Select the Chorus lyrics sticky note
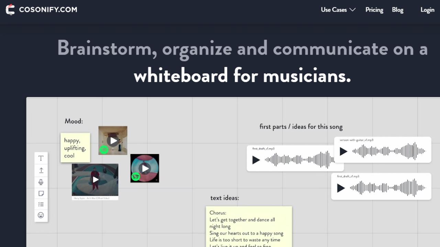The width and height of the screenshot is (440, 247). pos(249,226)
